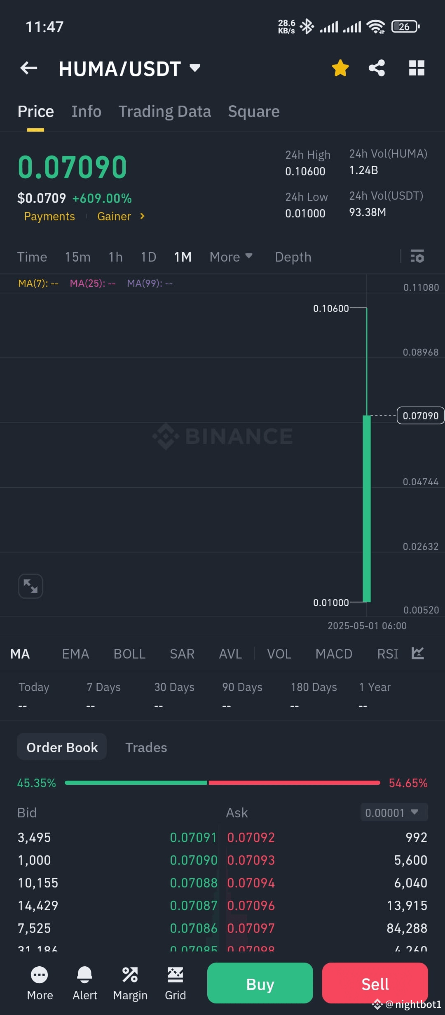The image size is (445, 1015).
Task: Open the 0.00001 price precision dropdown
Action: [394, 812]
